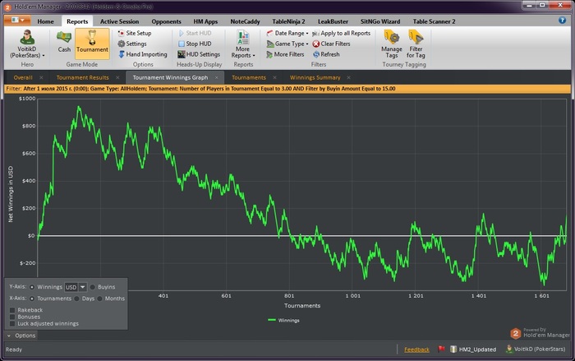Switch to Active Session tab
Viewport: 575px width, 361px height.
pos(120,21)
